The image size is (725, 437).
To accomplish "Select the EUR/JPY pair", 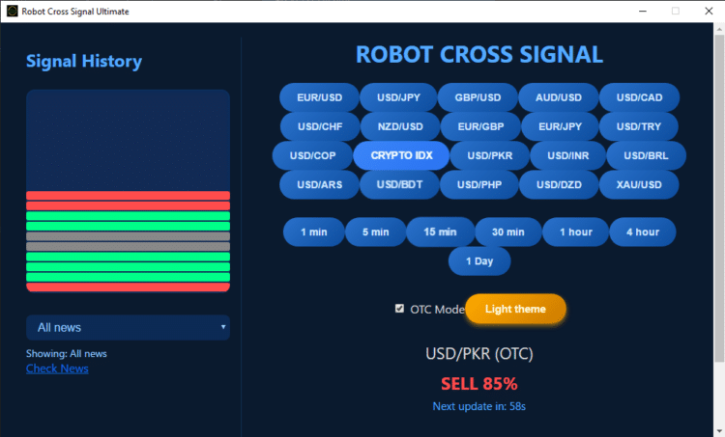I will pos(560,126).
